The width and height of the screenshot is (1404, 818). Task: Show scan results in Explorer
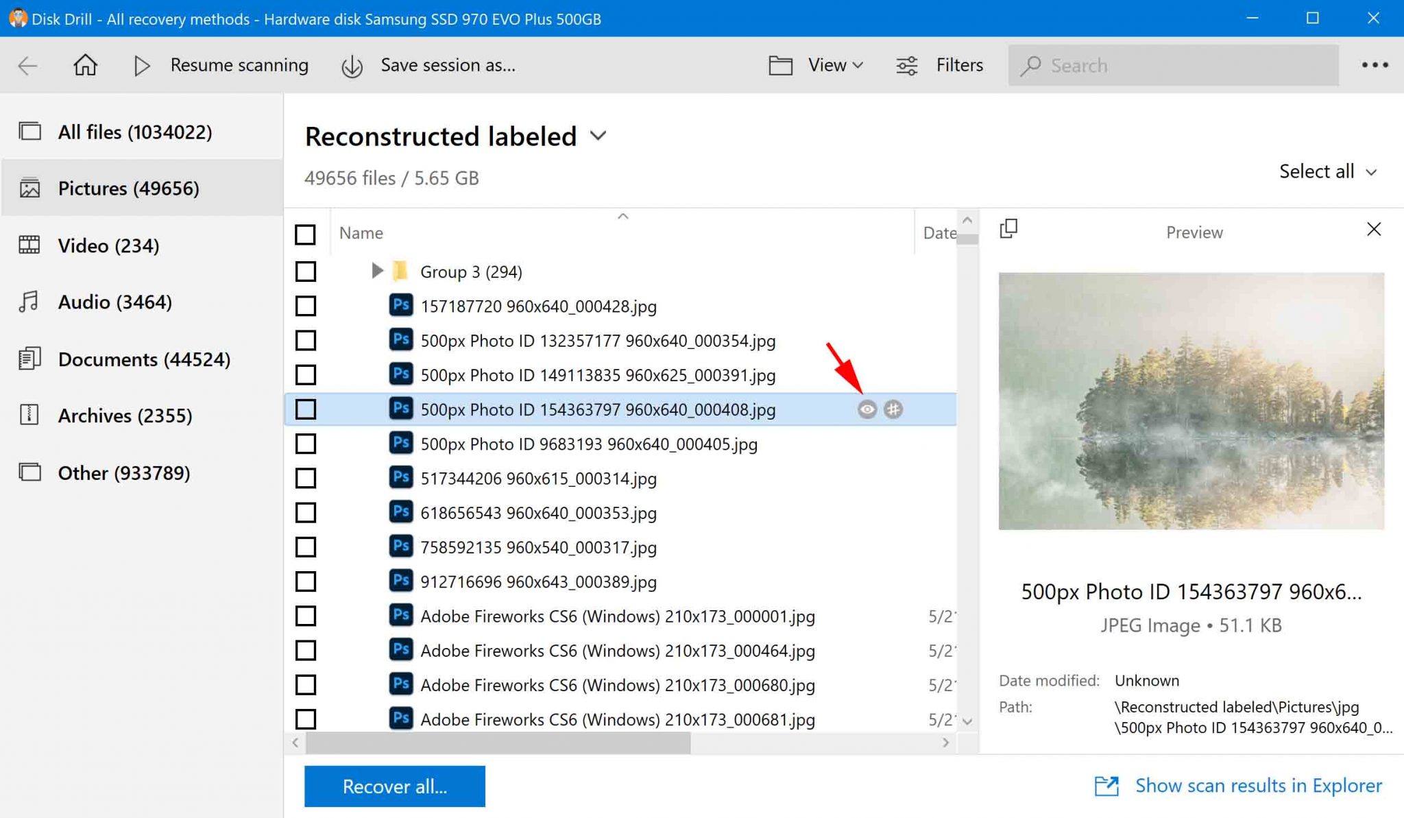(1257, 785)
